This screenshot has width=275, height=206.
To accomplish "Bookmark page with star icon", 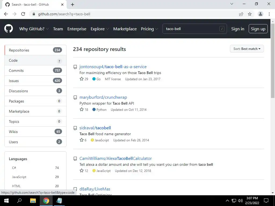I will click(250, 14).
